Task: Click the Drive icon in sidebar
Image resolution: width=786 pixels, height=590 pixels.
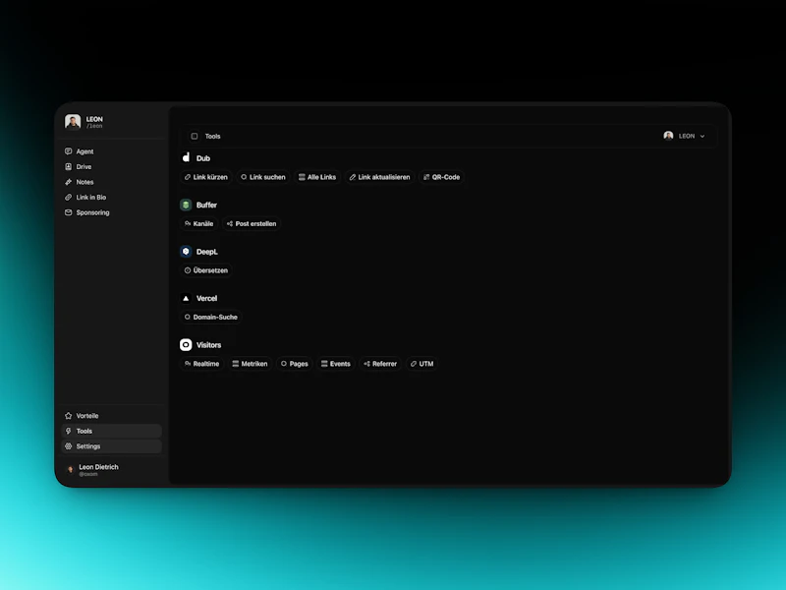Action: pyautogui.click(x=68, y=166)
